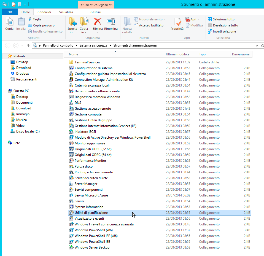
Task: Select Connection Manager Administration Kit icon
Action: tap(71, 79)
